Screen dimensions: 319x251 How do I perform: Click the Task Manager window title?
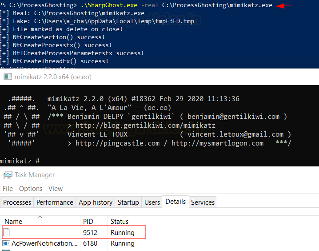point(35,175)
